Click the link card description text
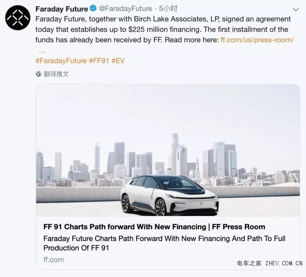Screen dimensions: 306x277 [164, 243]
